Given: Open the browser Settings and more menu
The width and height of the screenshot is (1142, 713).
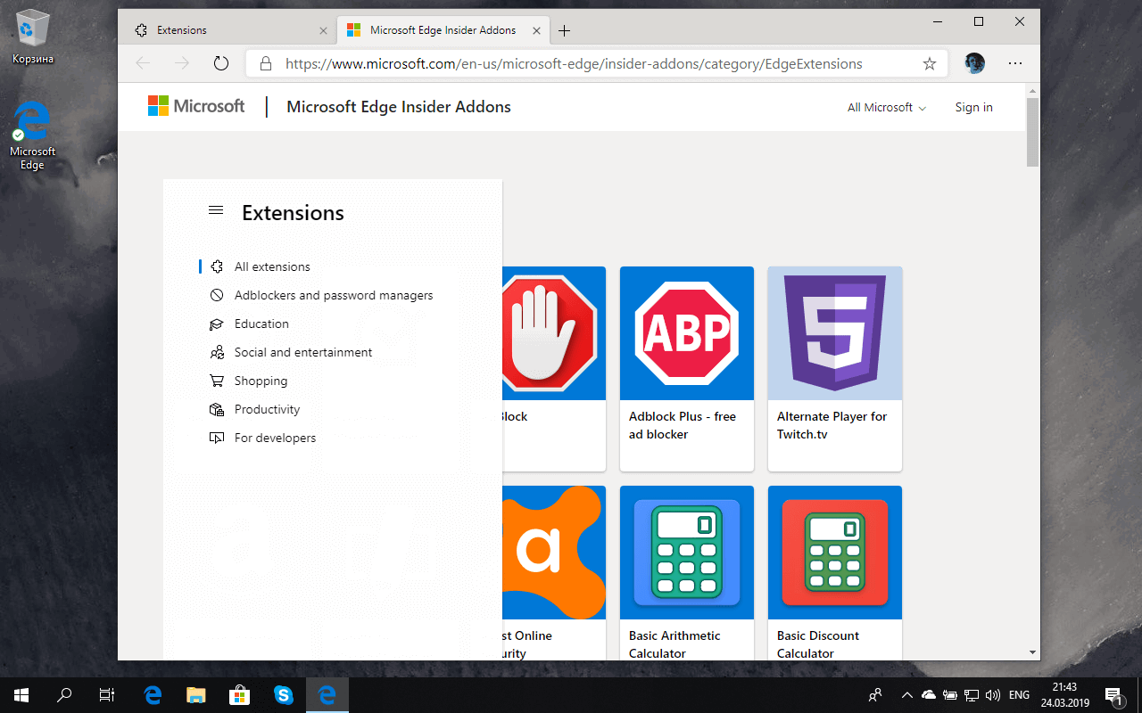Looking at the screenshot, I should [1015, 63].
